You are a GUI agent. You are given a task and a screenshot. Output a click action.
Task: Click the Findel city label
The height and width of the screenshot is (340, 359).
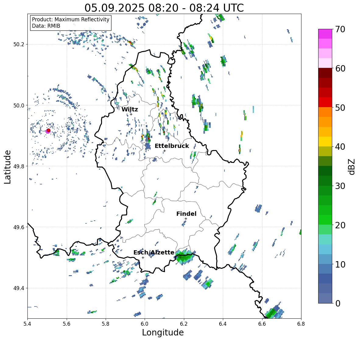[186, 214]
